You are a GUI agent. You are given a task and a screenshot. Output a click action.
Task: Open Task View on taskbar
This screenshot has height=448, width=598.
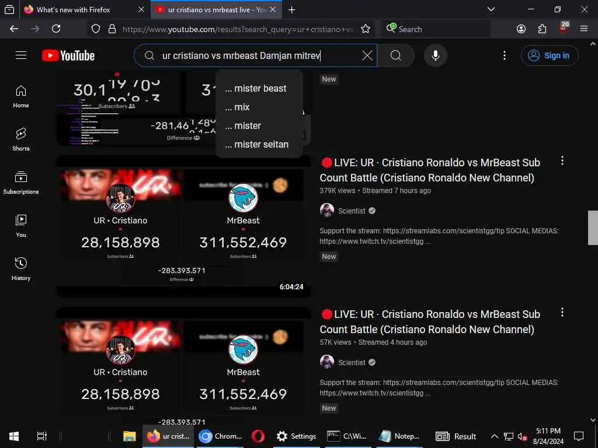41,436
